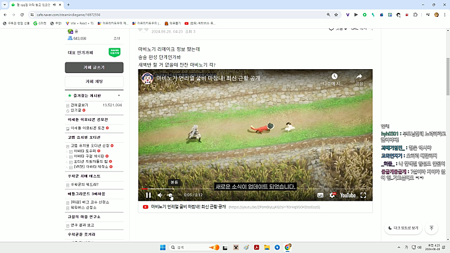Open YouTube player settings gear
The width and height of the screenshot is (450, 253).
[332, 195]
